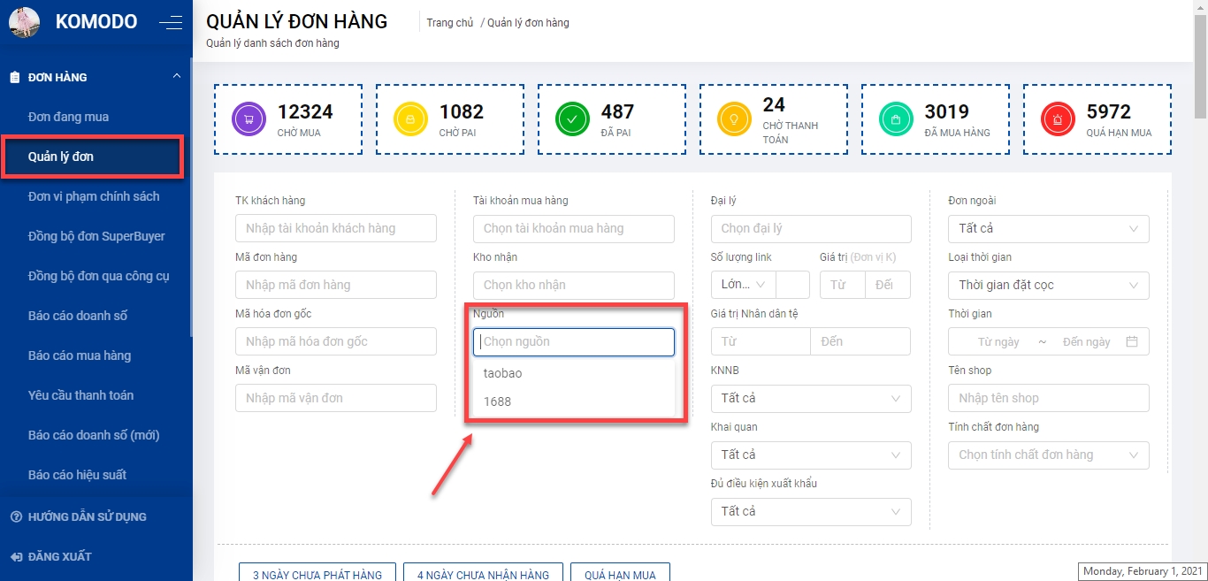This screenshot has width=1208, height=581.
Task: Focus the Giá trị Đến input
Action: pos(887,285)
